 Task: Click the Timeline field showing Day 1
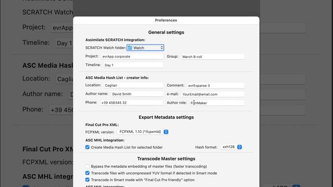133,65
